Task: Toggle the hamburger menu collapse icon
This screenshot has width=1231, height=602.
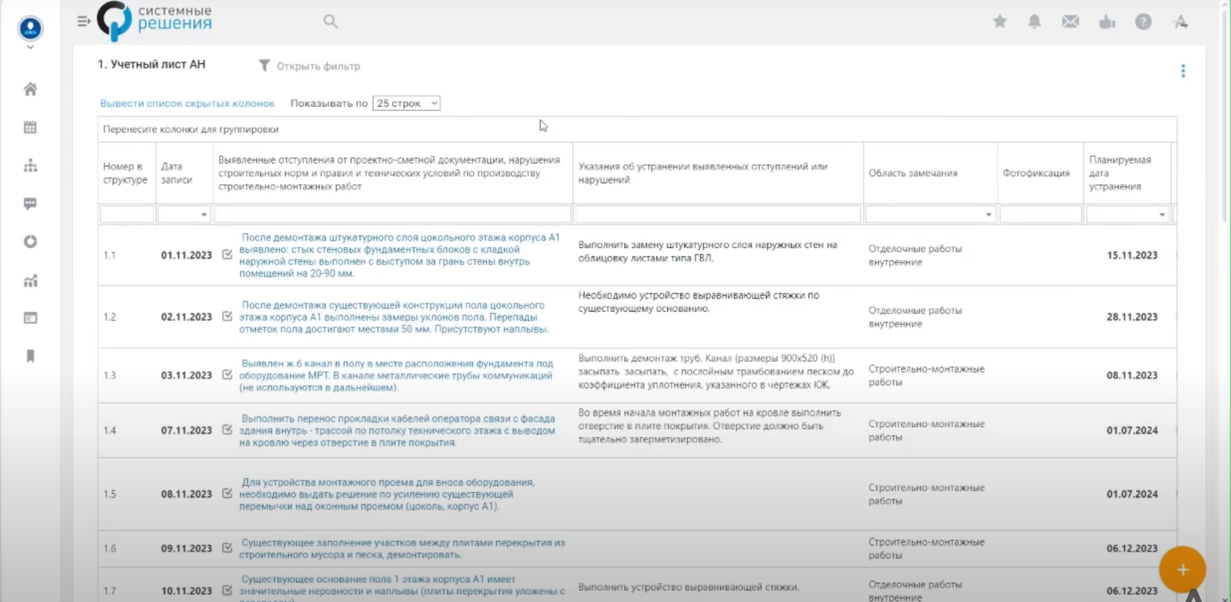Action: (x=84, y=22)
